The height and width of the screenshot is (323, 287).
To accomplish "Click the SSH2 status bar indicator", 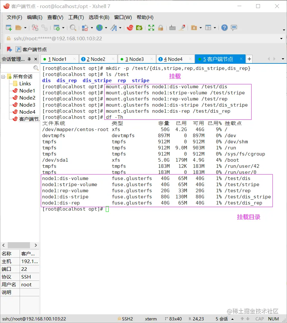I will (125, 319).
